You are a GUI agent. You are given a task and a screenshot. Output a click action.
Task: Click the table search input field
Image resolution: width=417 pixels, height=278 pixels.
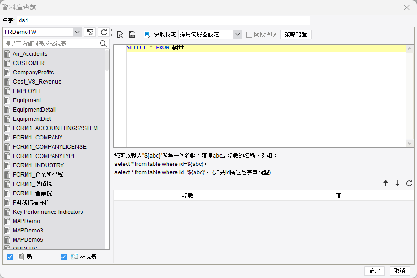pos(51,44)
